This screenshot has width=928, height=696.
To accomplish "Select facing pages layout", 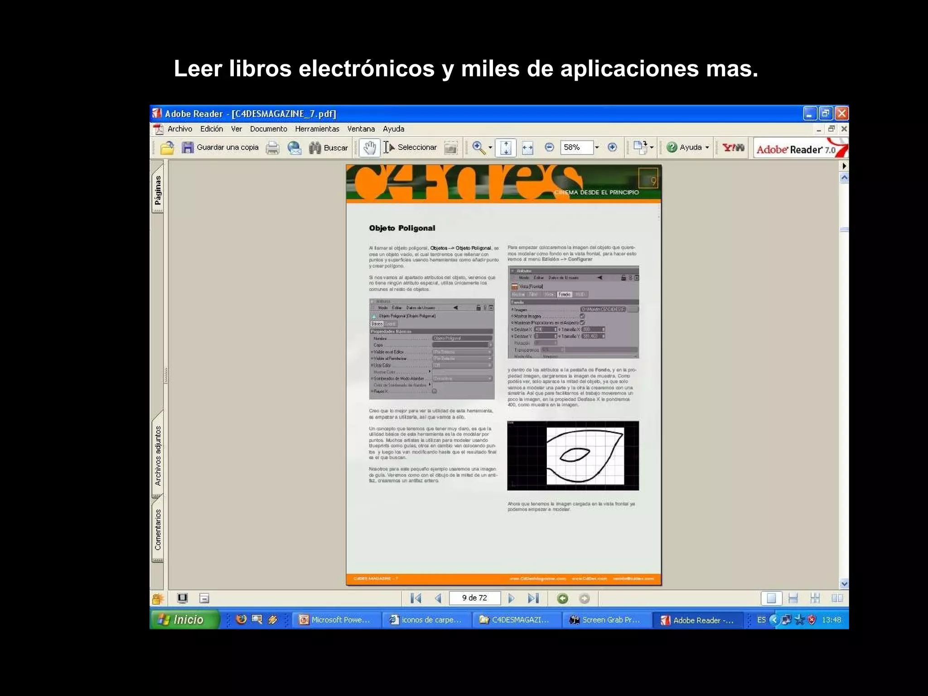I will tap(837, 599).
